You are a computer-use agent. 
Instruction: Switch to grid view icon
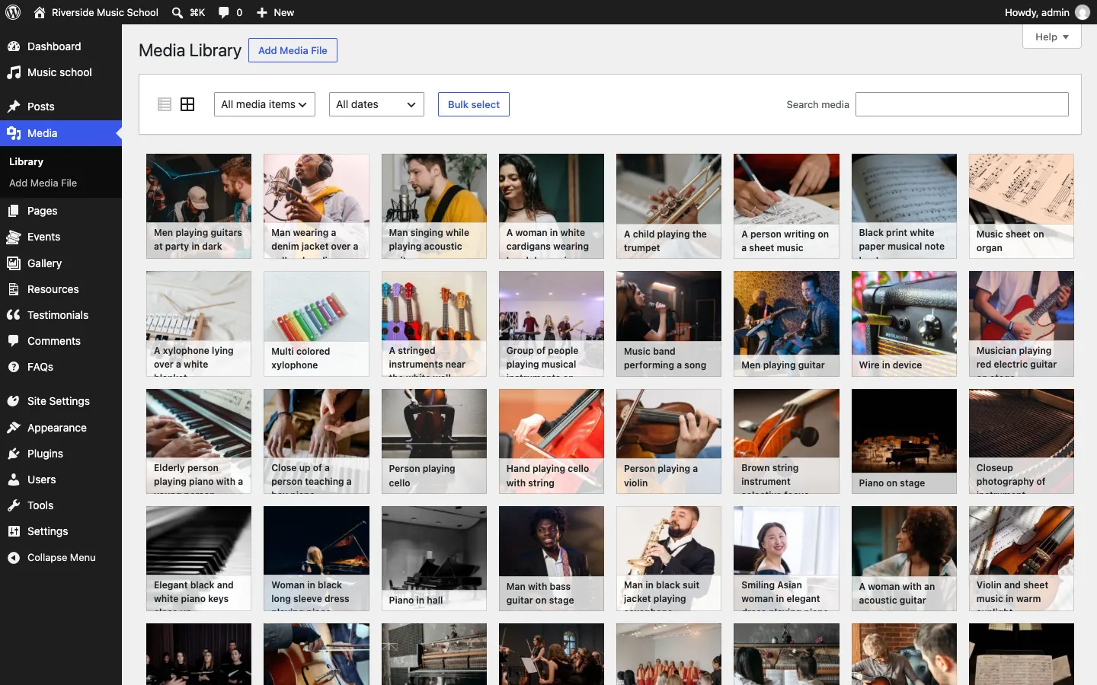click(x=187, y=104)
